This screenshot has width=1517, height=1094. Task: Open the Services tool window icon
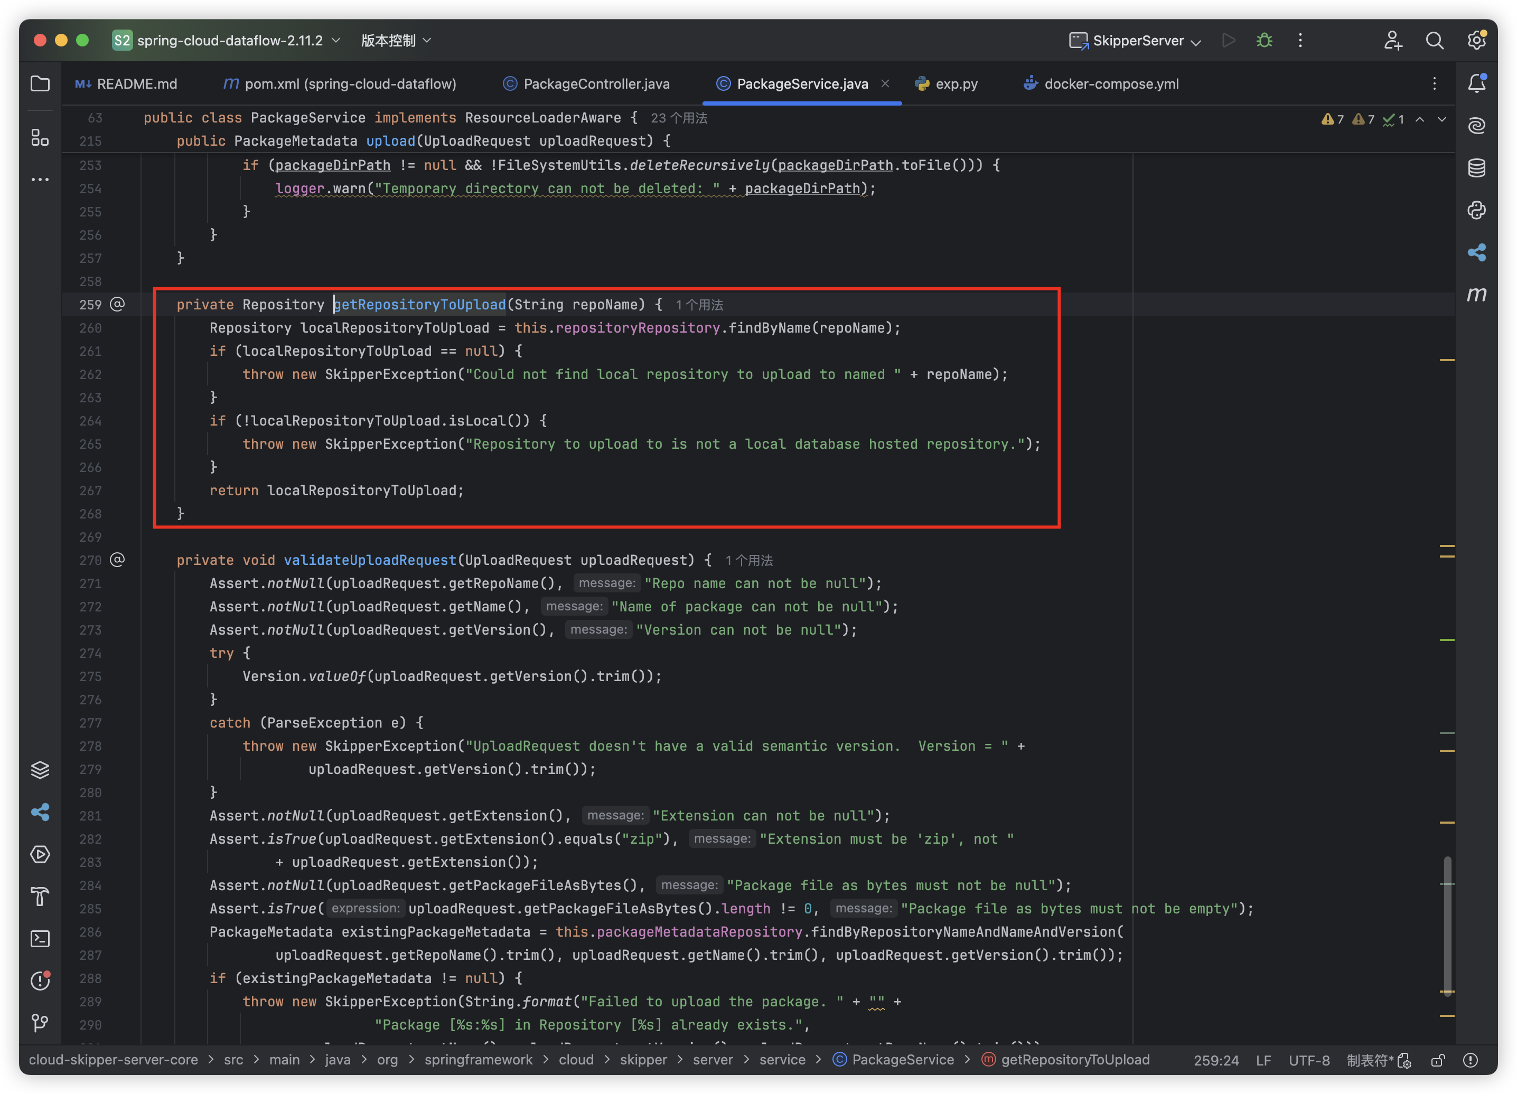pos(40,854)
